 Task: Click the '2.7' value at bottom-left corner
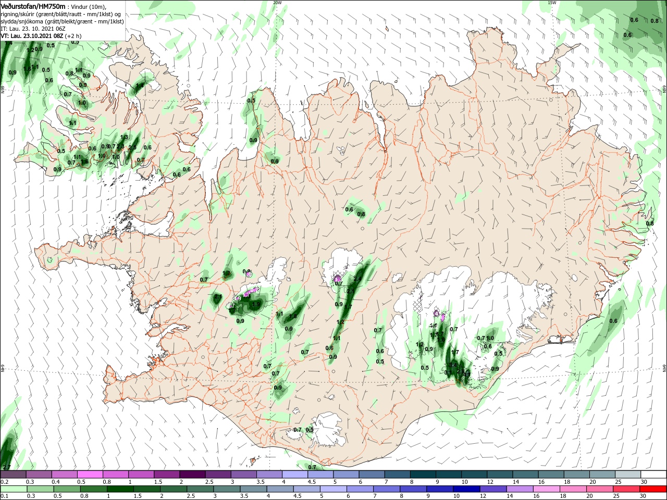(x=7, y=467)
